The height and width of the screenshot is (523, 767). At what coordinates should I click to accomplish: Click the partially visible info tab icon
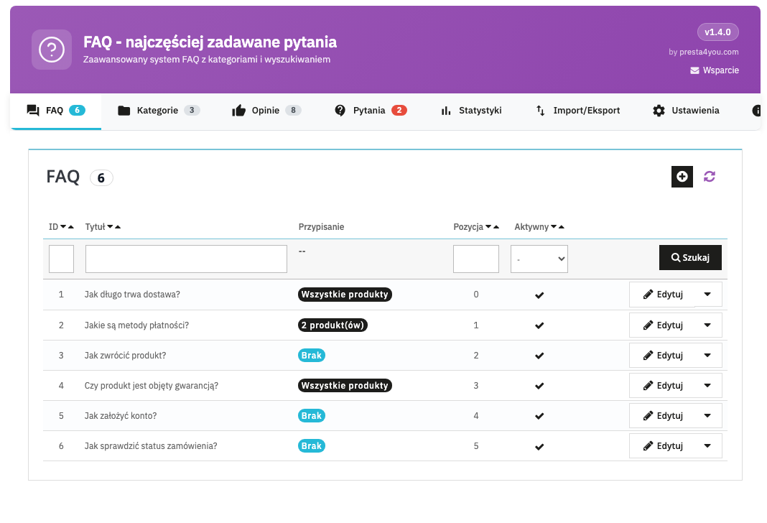coord(756,111)
